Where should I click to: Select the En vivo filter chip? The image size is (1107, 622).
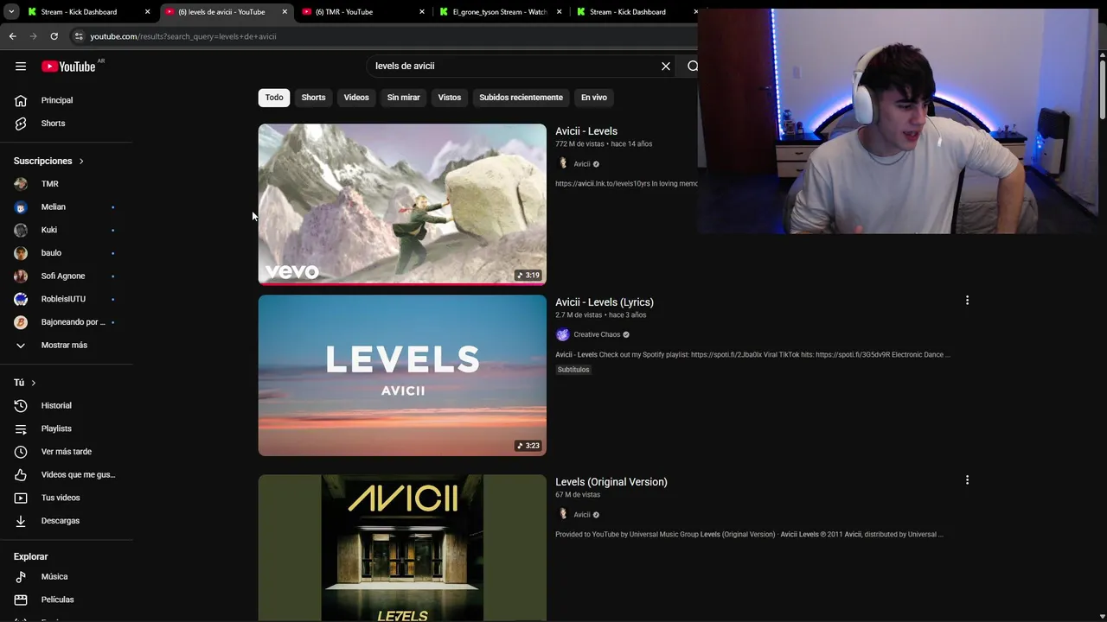594,98
